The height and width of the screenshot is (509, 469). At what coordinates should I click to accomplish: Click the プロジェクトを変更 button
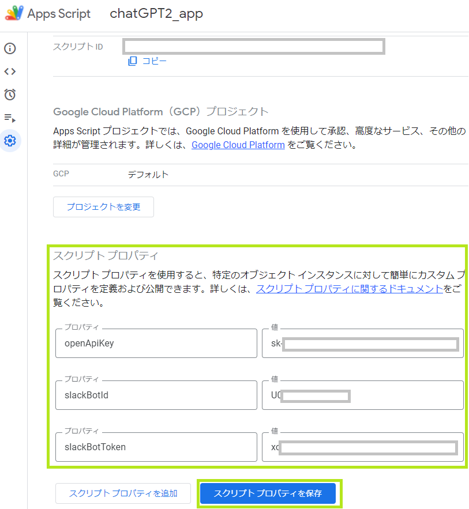click(x=103, y=206)
